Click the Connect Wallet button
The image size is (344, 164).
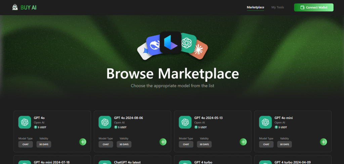tap(313, 7)
